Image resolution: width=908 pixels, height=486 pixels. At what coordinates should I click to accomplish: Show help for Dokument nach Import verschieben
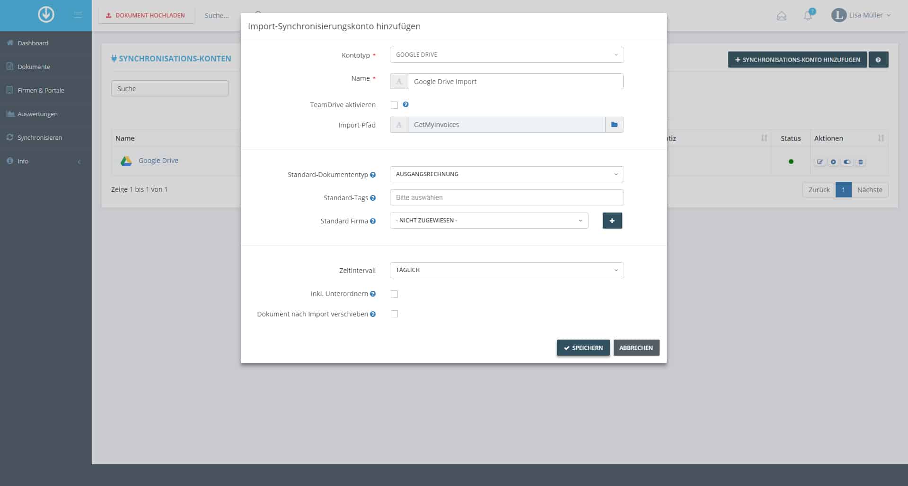(x=373, y=314)
